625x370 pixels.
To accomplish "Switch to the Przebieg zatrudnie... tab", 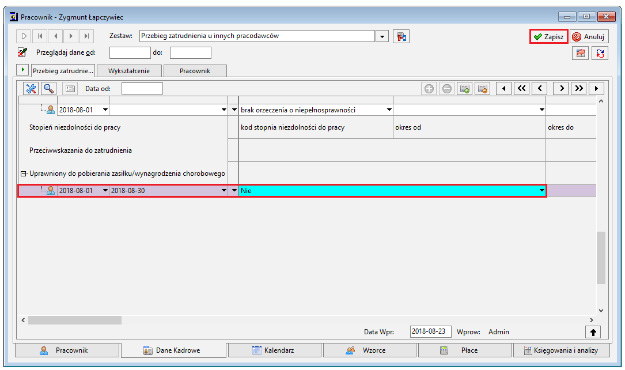I will [63, 70].
